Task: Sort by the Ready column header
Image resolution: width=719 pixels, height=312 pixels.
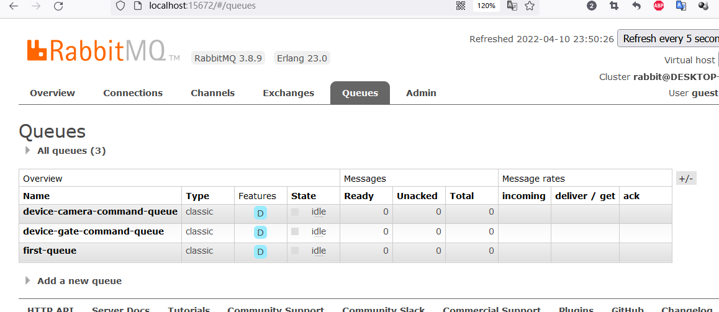Action: pos(359,196)
